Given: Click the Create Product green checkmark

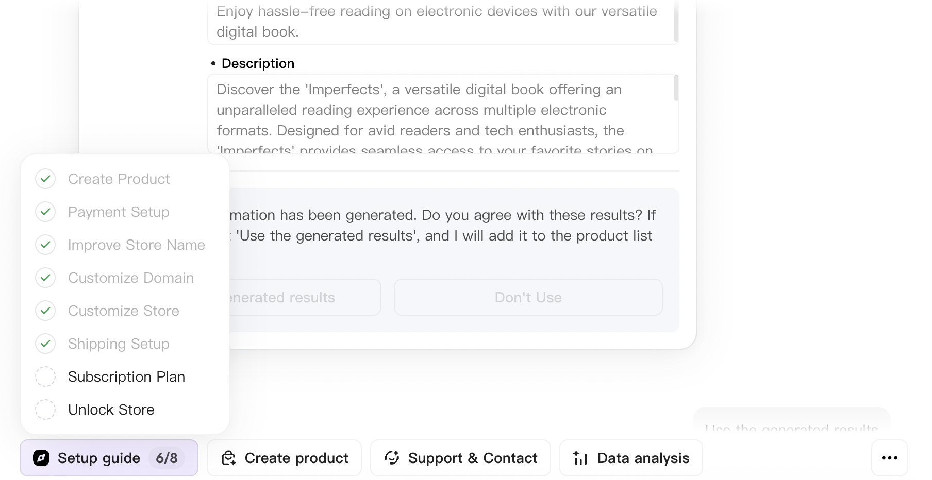Looking at the screenshot, I should point(45,179).
